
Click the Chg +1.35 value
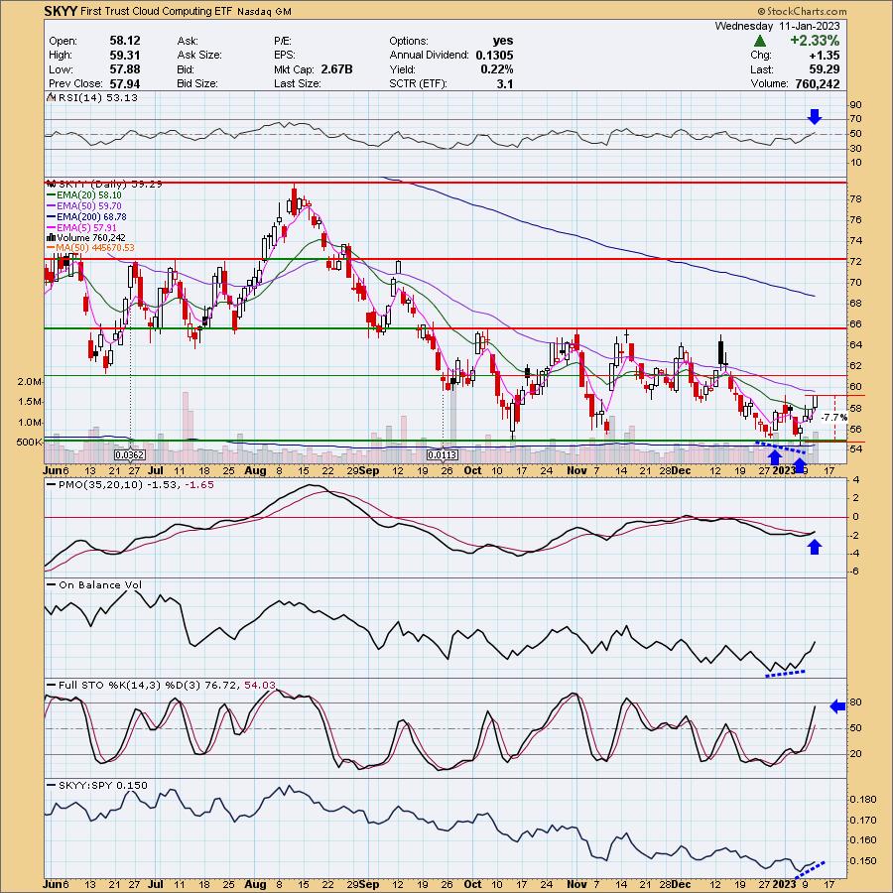[825, 56]
